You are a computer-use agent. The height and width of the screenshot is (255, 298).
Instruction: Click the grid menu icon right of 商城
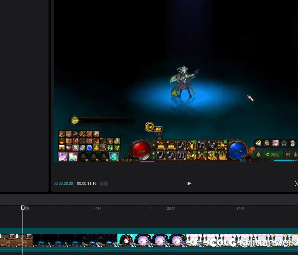(288, 155)
